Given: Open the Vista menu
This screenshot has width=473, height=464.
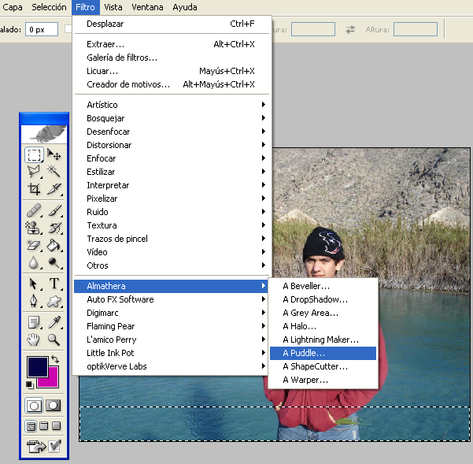Looking at the screenshot, I should tap(113, 7).
